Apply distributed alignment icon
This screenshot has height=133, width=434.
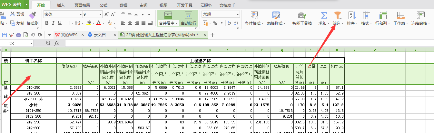pyautogui.click(x=151, y=23)
